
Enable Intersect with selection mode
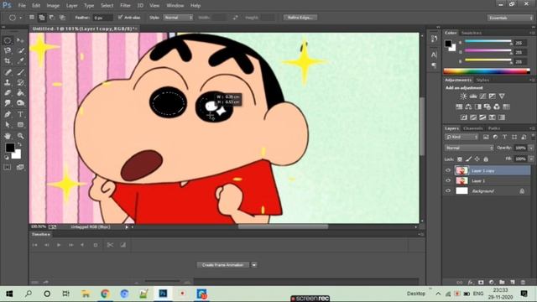coord(62,17)
